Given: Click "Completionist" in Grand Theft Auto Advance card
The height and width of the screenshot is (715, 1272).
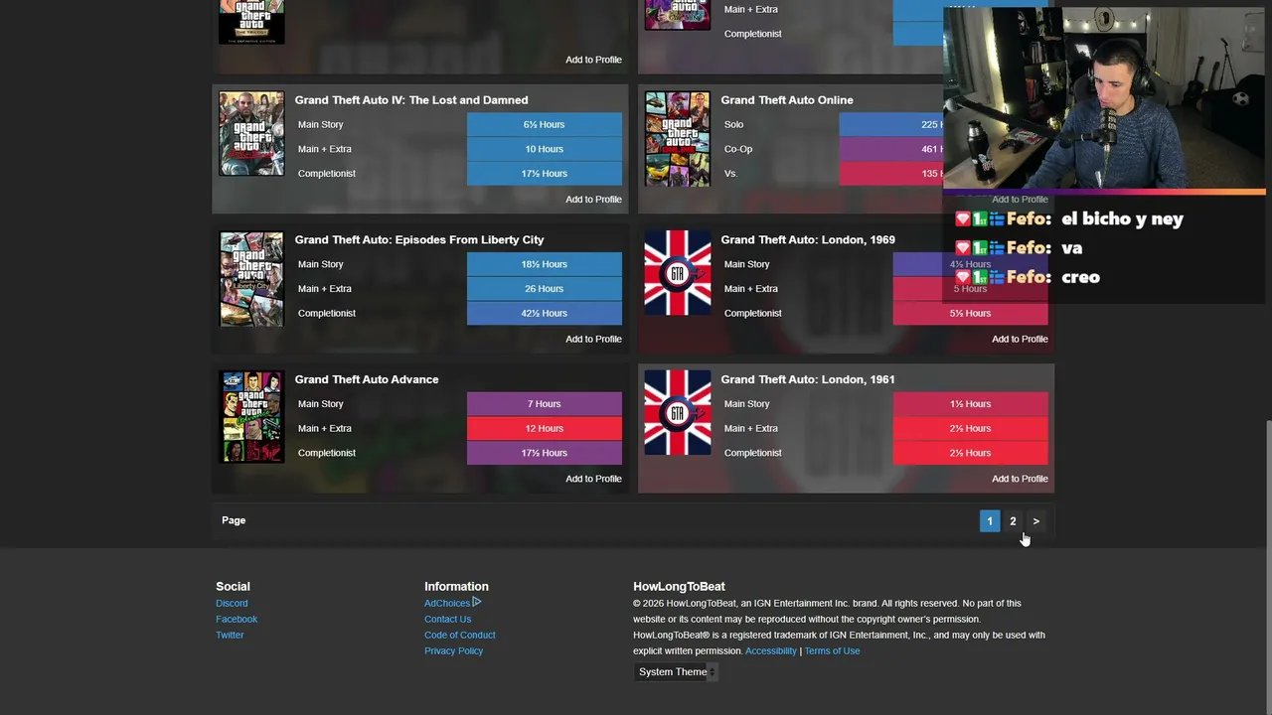Looking at the screenshot, I should pos(327,453).
